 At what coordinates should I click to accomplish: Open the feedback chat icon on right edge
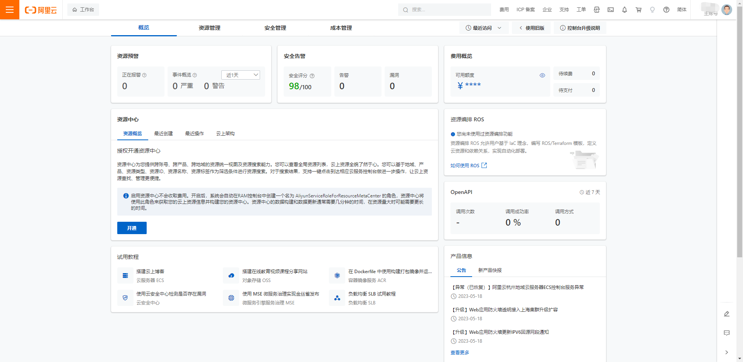[x=727, y=333]
